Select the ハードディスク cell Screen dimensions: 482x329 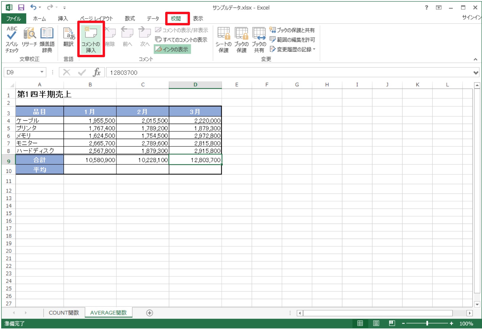(x=40, y=151)
